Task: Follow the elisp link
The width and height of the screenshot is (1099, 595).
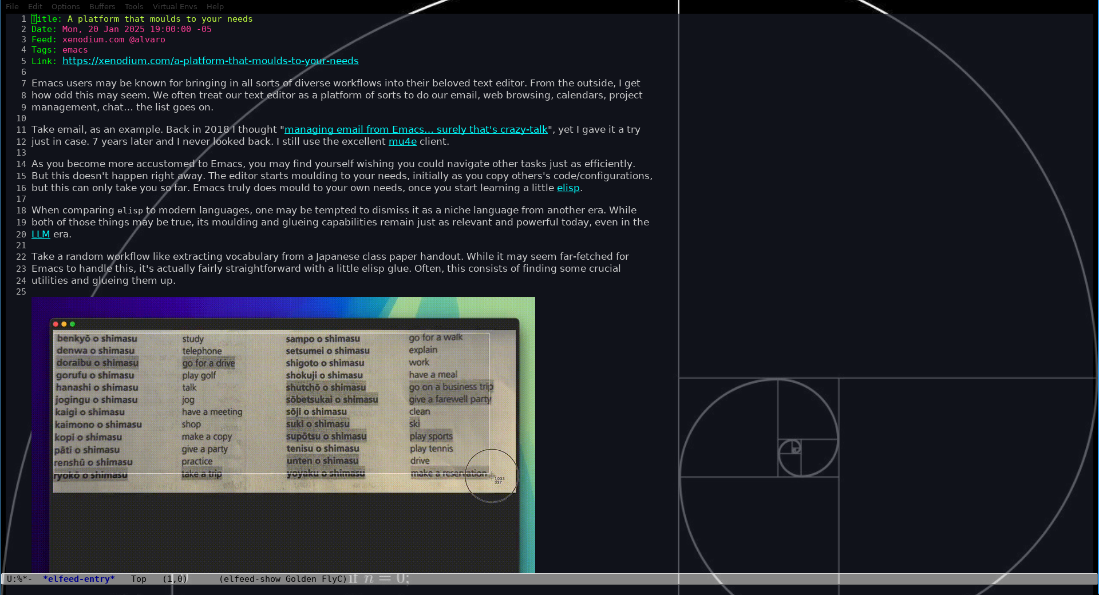Action: [x=568, y=188]
